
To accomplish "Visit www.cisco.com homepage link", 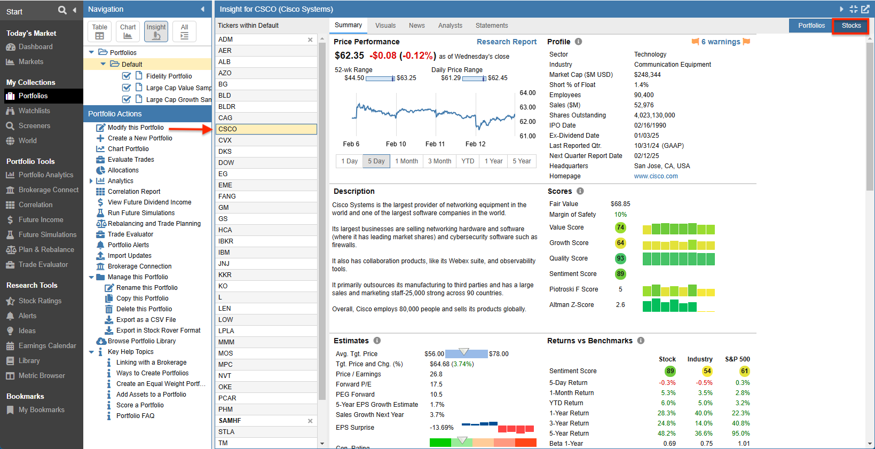I will click(x=656, y=176).
